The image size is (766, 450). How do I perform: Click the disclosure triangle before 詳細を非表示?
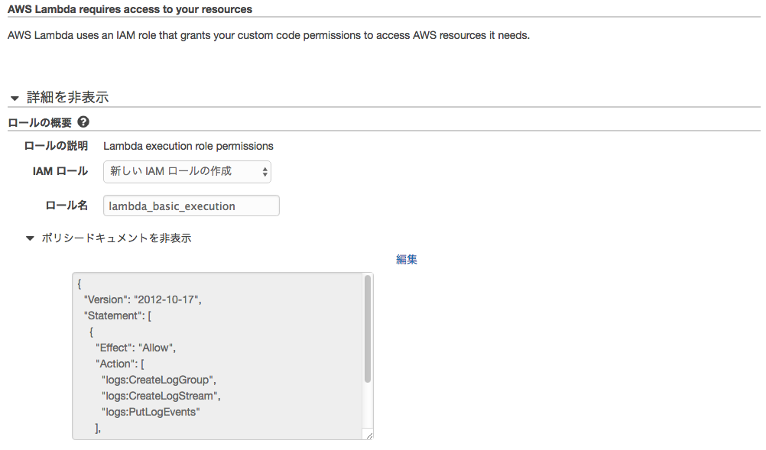[x=14, y=97]
